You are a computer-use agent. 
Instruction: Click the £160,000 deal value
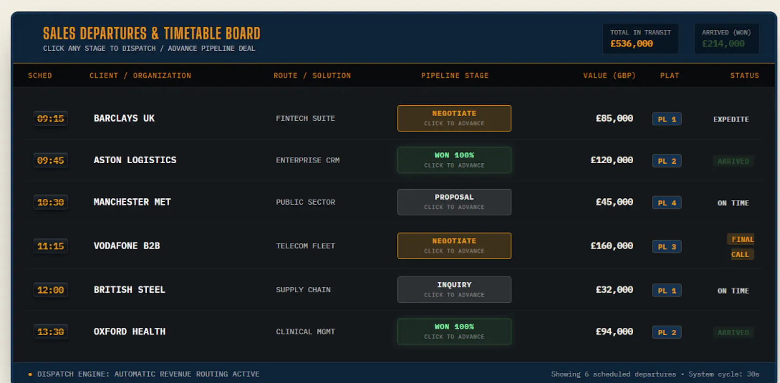612,246
